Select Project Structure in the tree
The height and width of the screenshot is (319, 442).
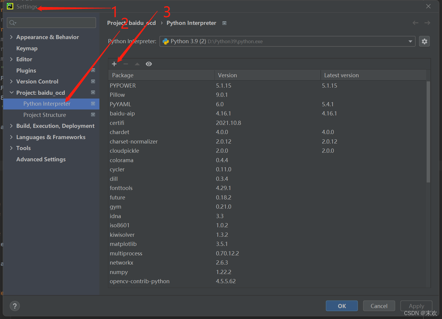coord(45,115)
